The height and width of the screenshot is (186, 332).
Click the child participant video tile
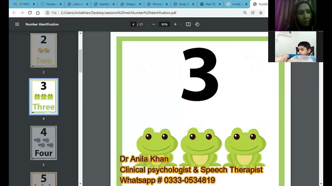pos(295,47)
